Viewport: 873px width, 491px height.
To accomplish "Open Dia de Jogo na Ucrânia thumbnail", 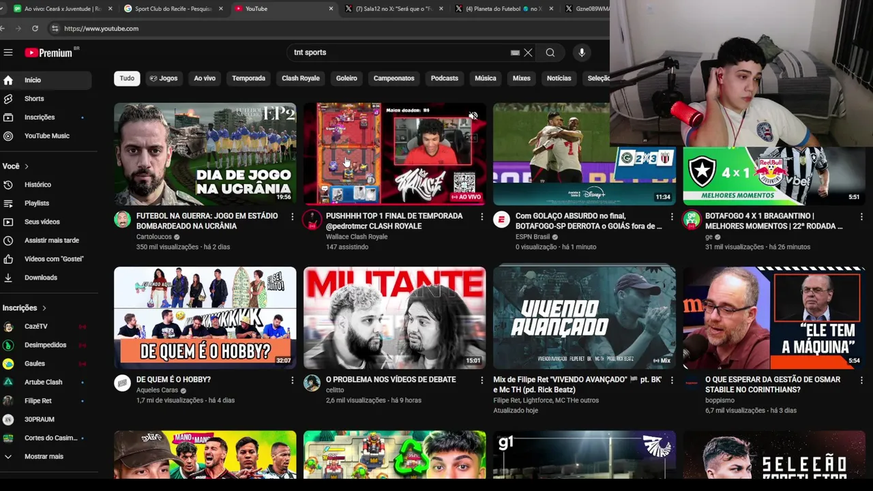I will [x=205, y=153].
